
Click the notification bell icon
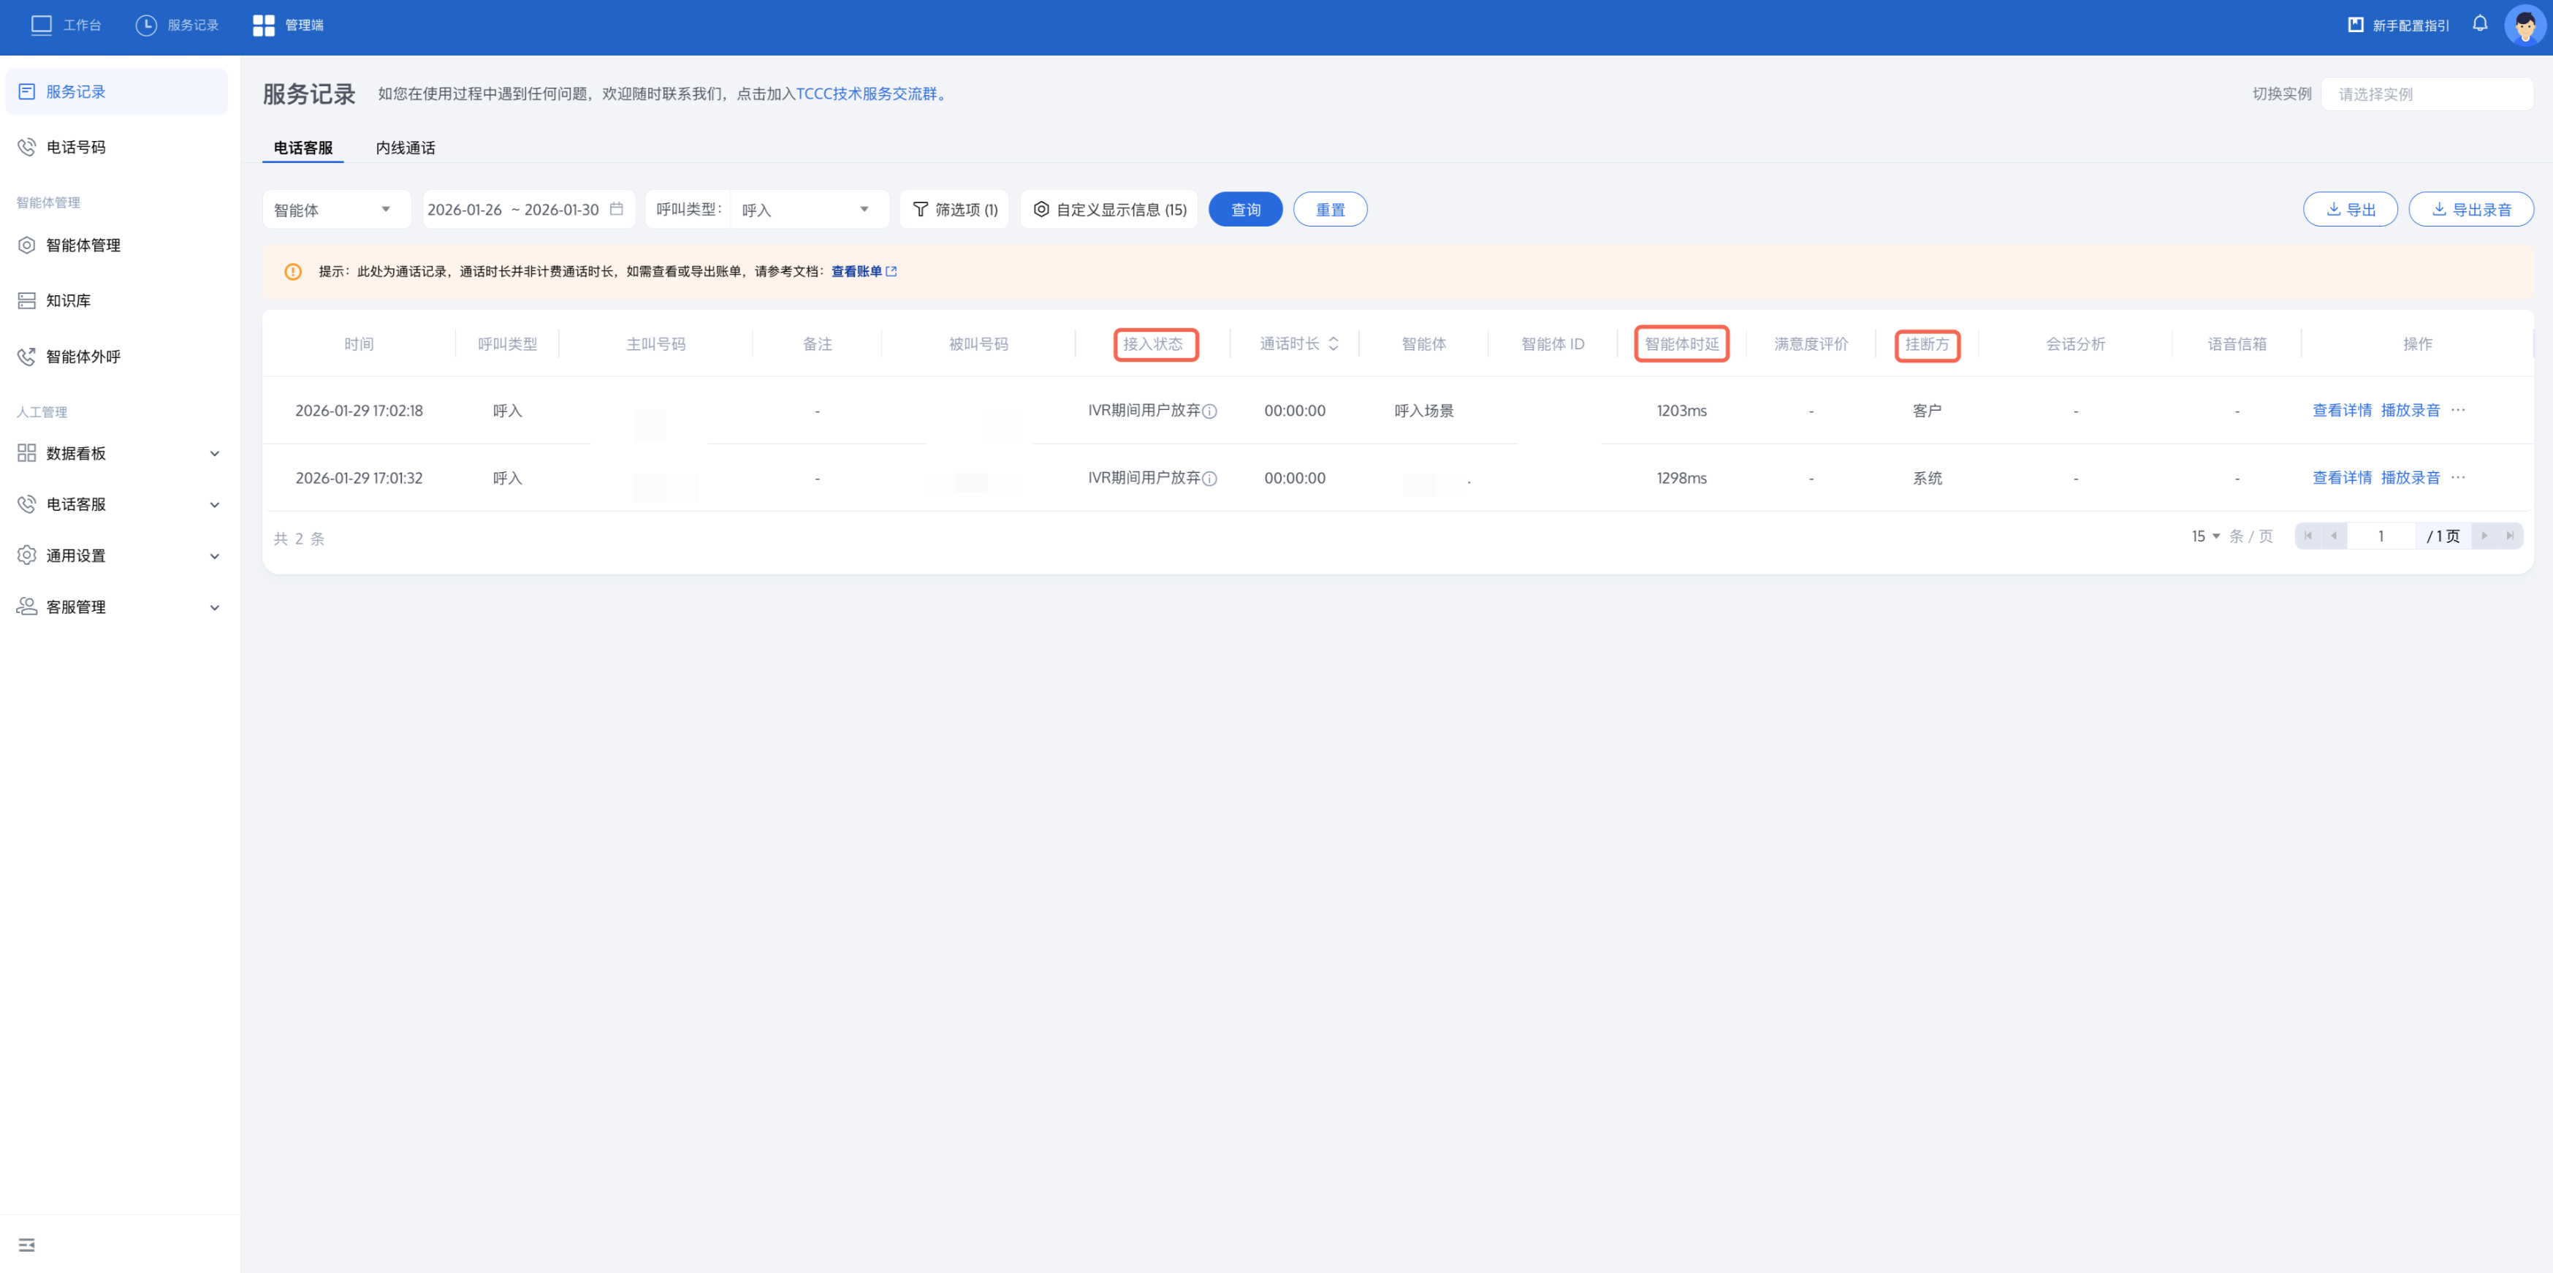pyautogui.click(x=2478, y=24)
